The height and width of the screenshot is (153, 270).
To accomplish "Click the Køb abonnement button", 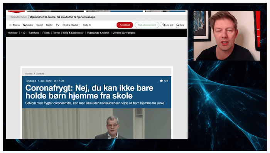I will point(147,25).
